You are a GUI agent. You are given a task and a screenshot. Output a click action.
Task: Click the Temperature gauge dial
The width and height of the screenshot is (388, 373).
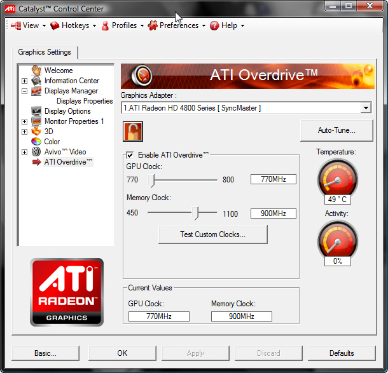tap(338, 179)
